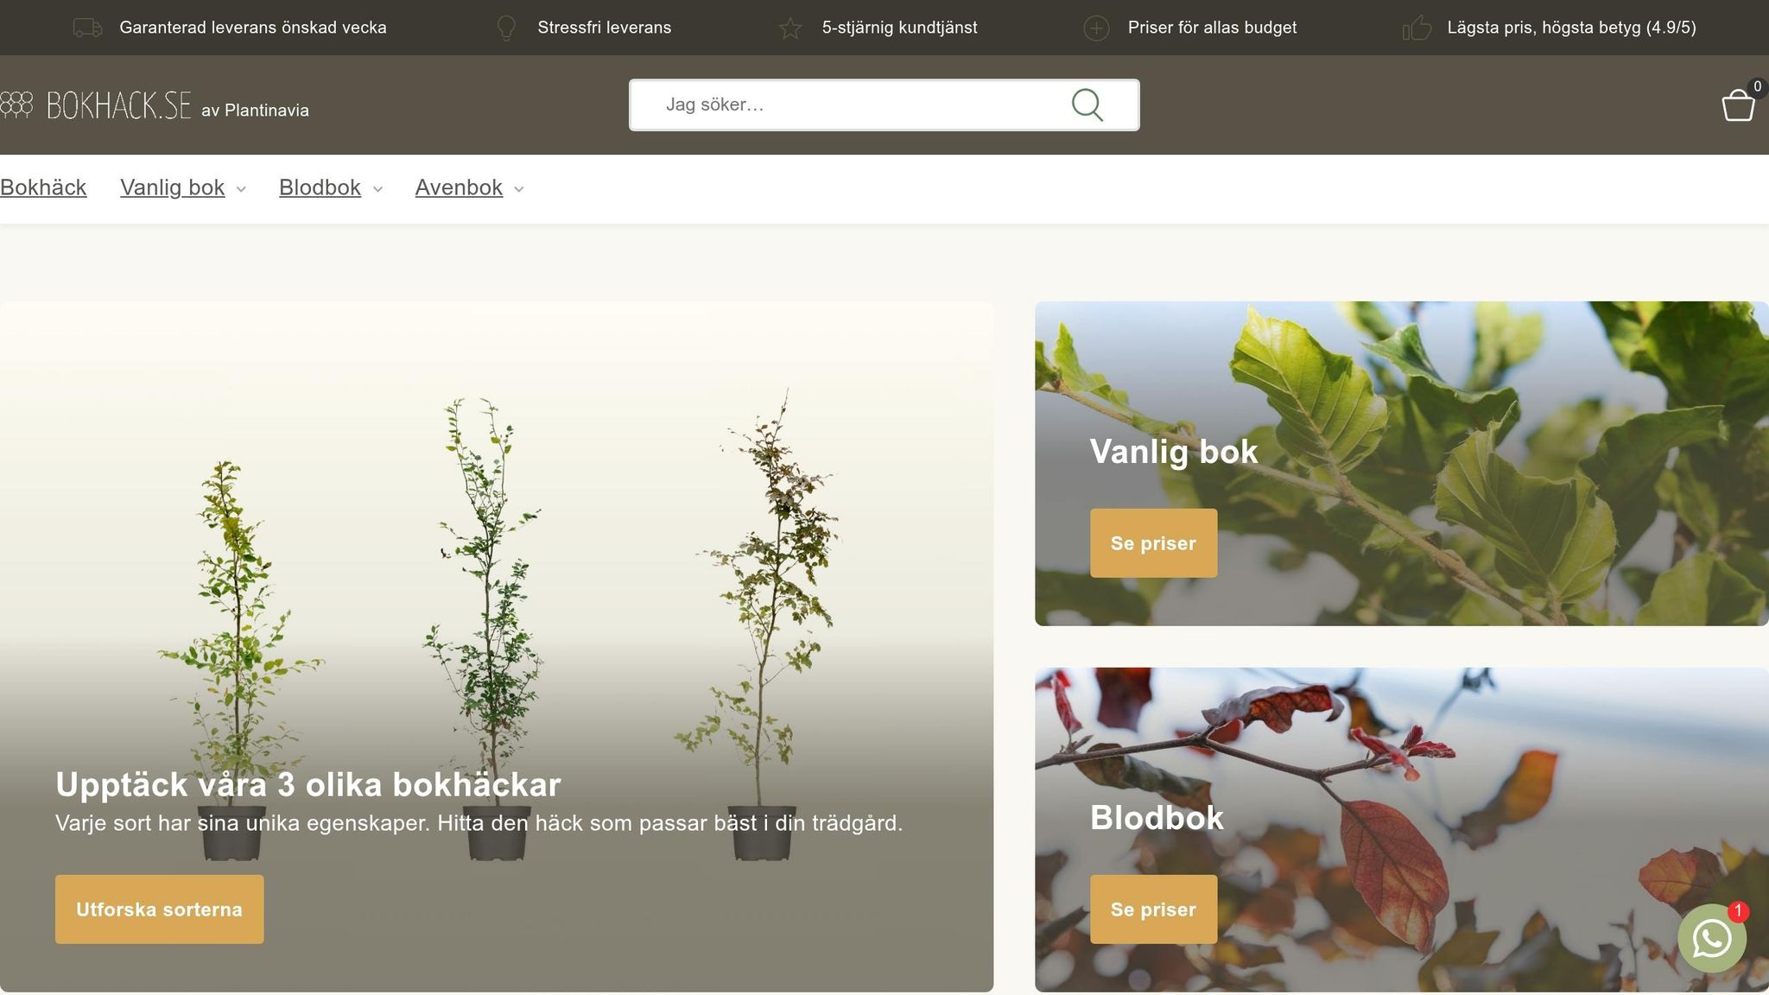Viewport: 1769px width, 995px height.
Task: Open the Blodbok red leaves image card
Action: point(1401,829)
